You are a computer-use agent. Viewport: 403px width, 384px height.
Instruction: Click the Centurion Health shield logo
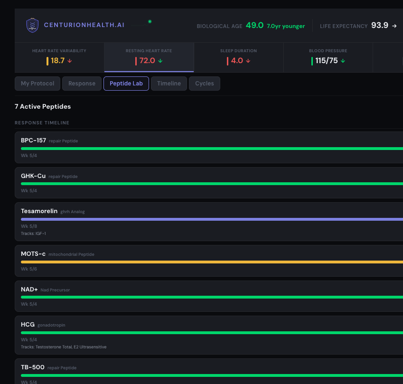tap(32, 25)
